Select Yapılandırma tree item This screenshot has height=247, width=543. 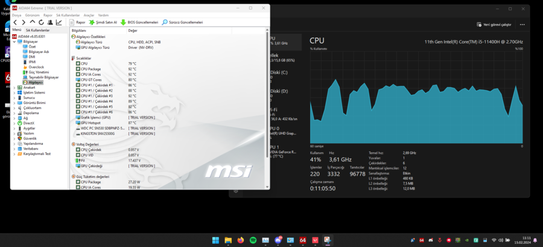[33, 144]
